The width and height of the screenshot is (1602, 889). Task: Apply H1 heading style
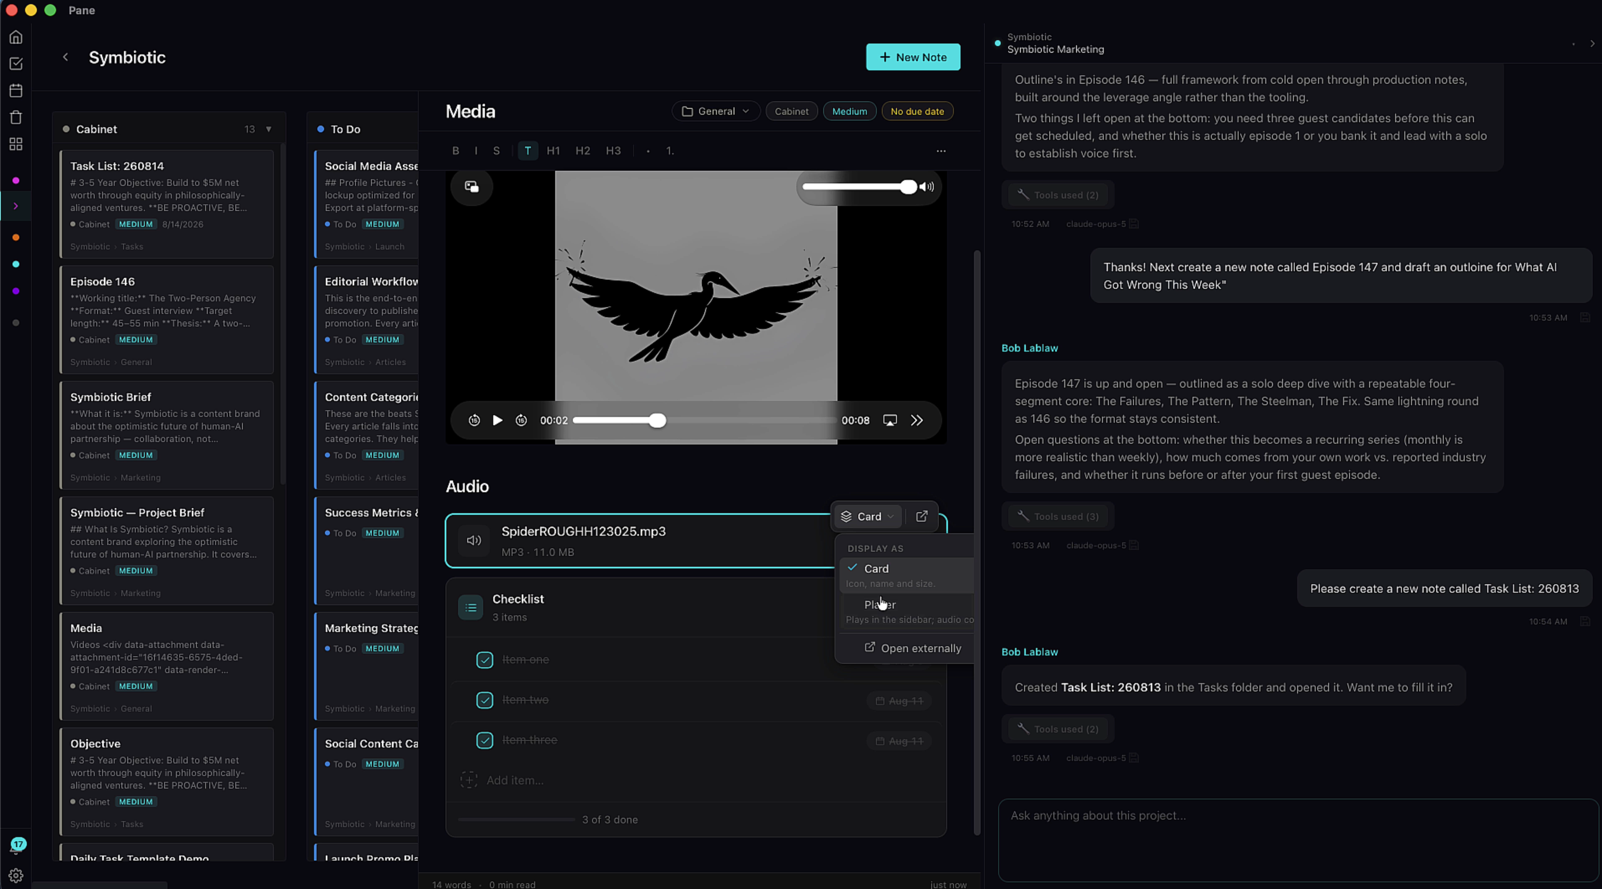coord(554,150)
